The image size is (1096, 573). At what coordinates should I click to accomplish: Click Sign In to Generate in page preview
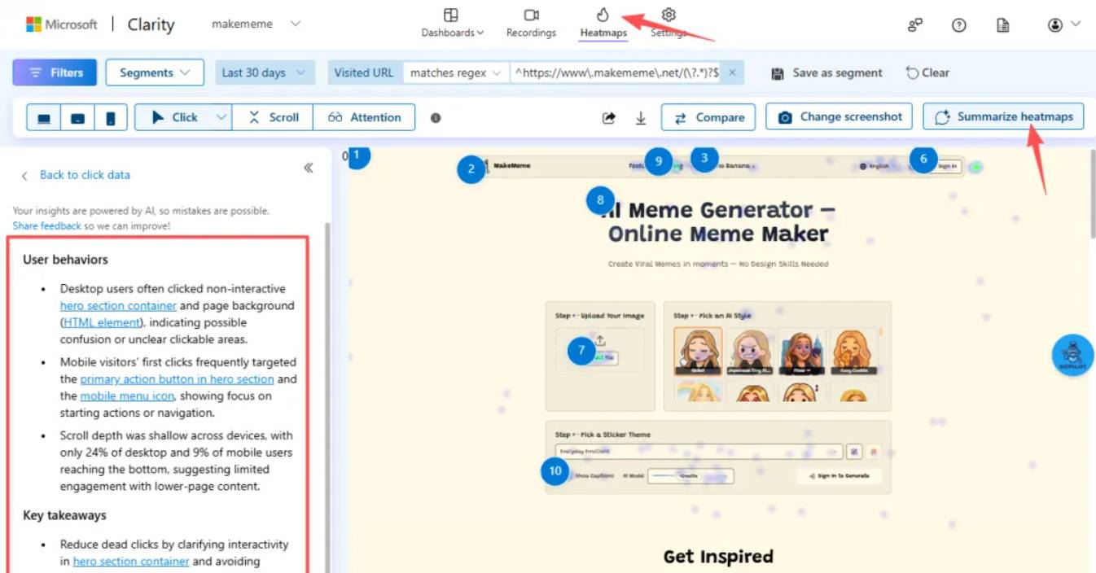[839, 475]
